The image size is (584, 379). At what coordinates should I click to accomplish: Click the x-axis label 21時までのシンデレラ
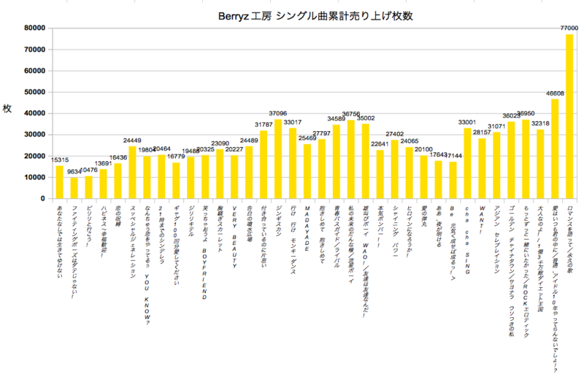[x=161, y=235]
